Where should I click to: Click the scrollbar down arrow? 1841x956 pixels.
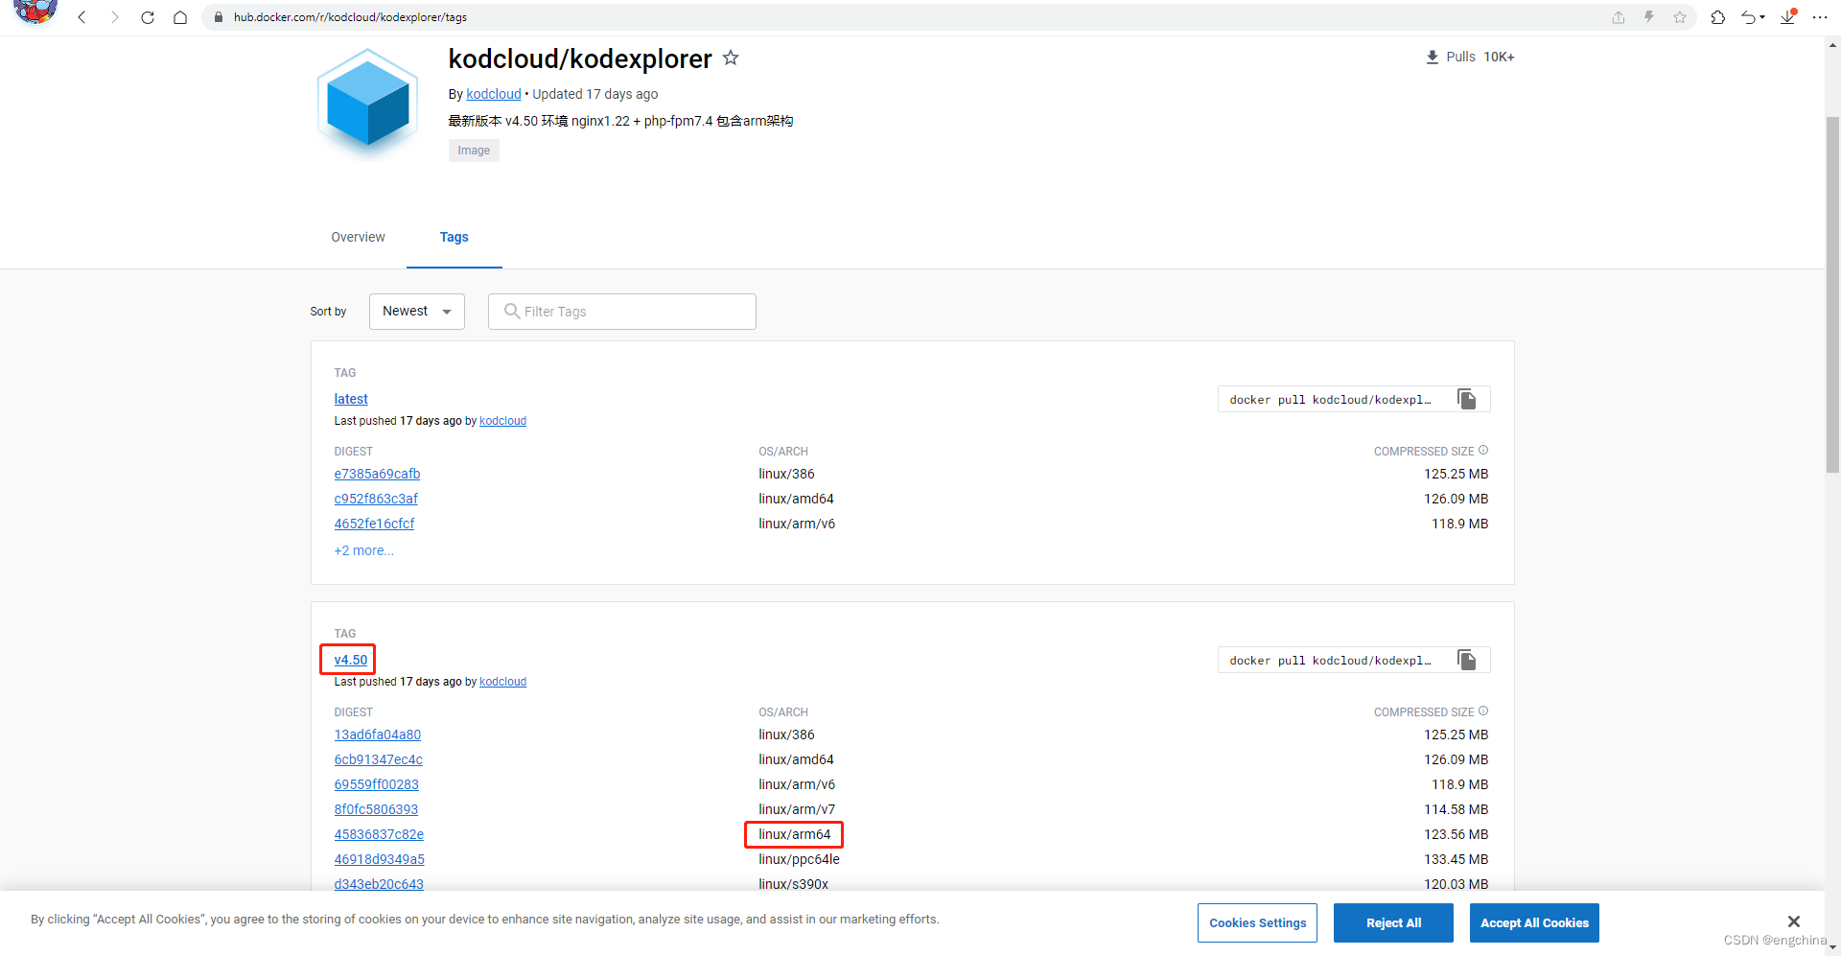[1832, 947]
